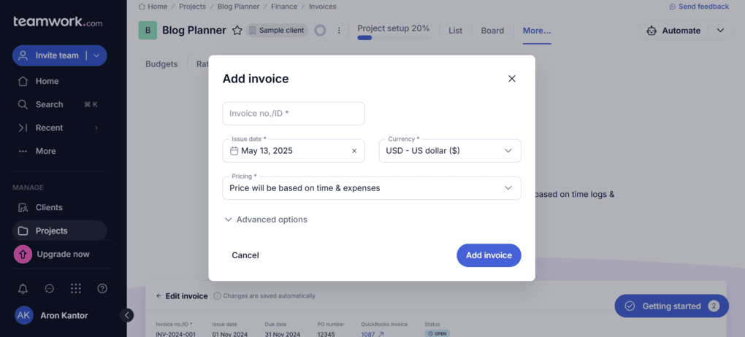
Task: Click the Invoice no./ID input field
Action: click(x=294, y=114)
